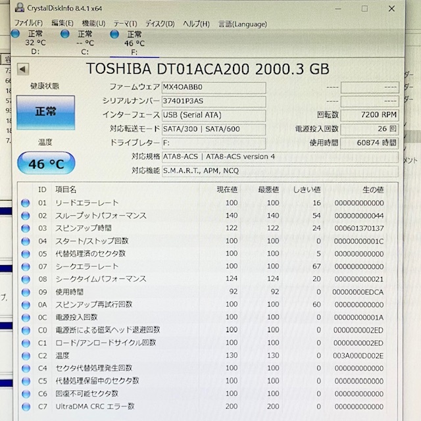The image size is (421, 421).
Task: Click the previous disk arrow button
Action: [23, 70]
